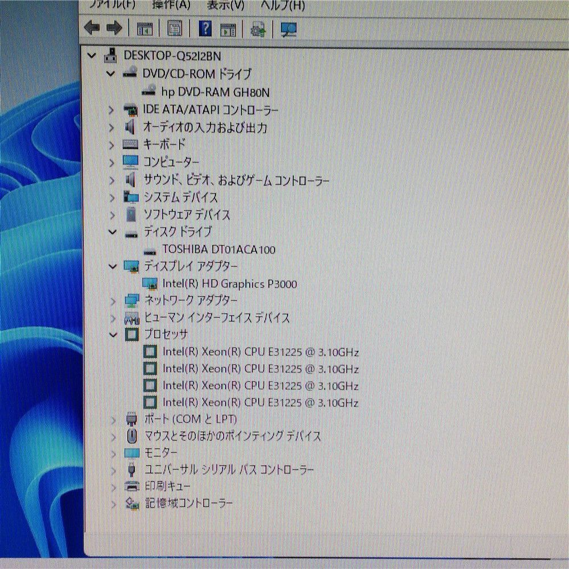This screenshot has height=569, width=569.
Task: Click the mouse pointing device icon
Action: 132,436
